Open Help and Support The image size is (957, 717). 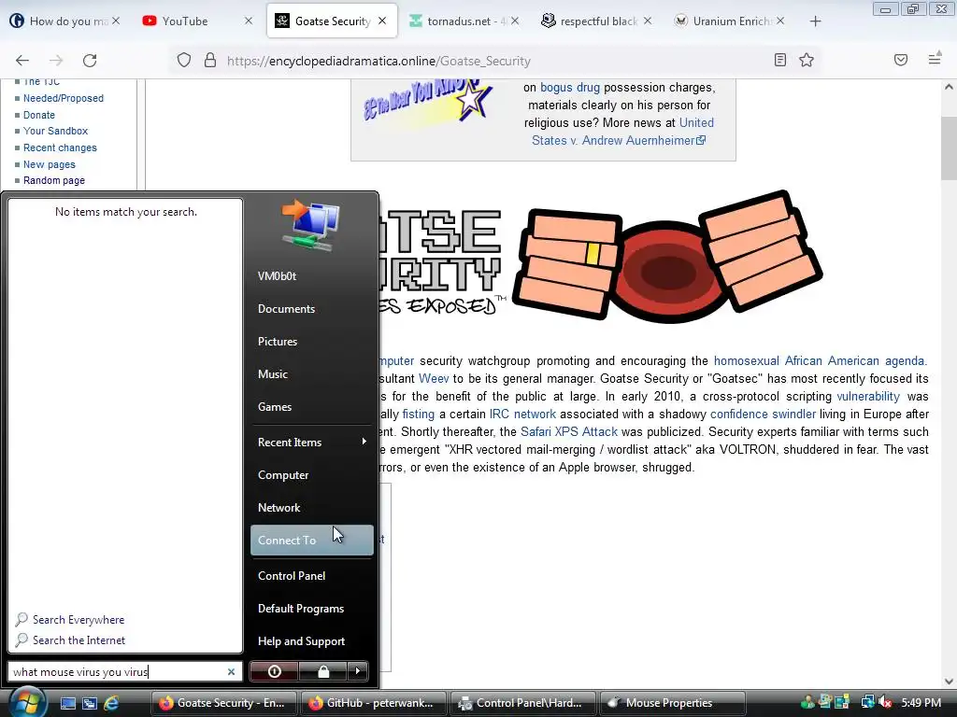coord(301,641)
